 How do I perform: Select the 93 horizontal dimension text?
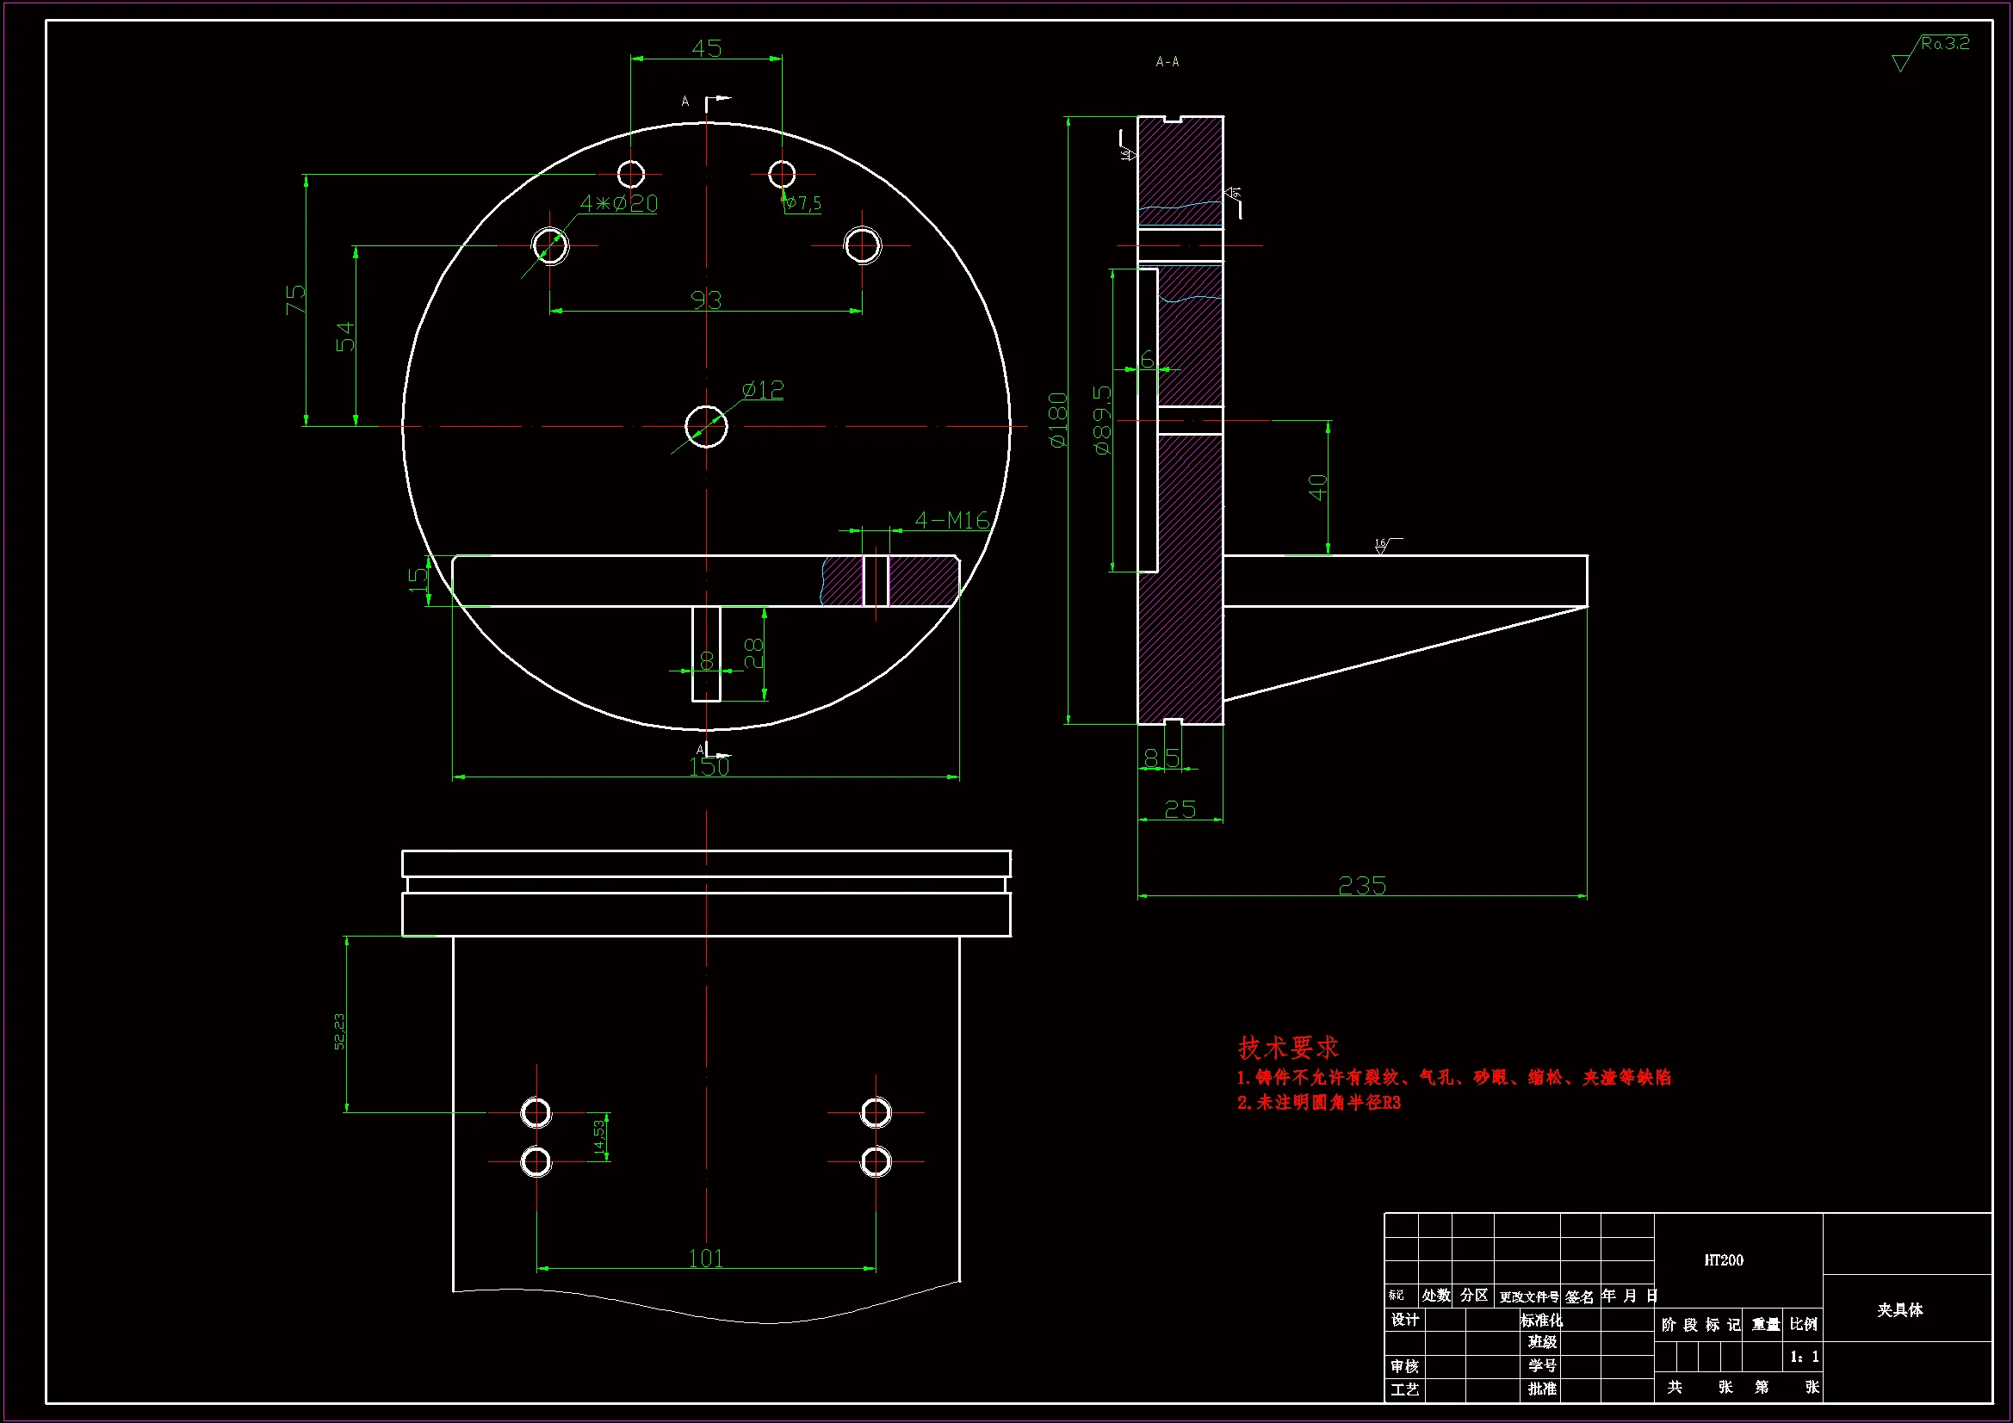(706, 300)
